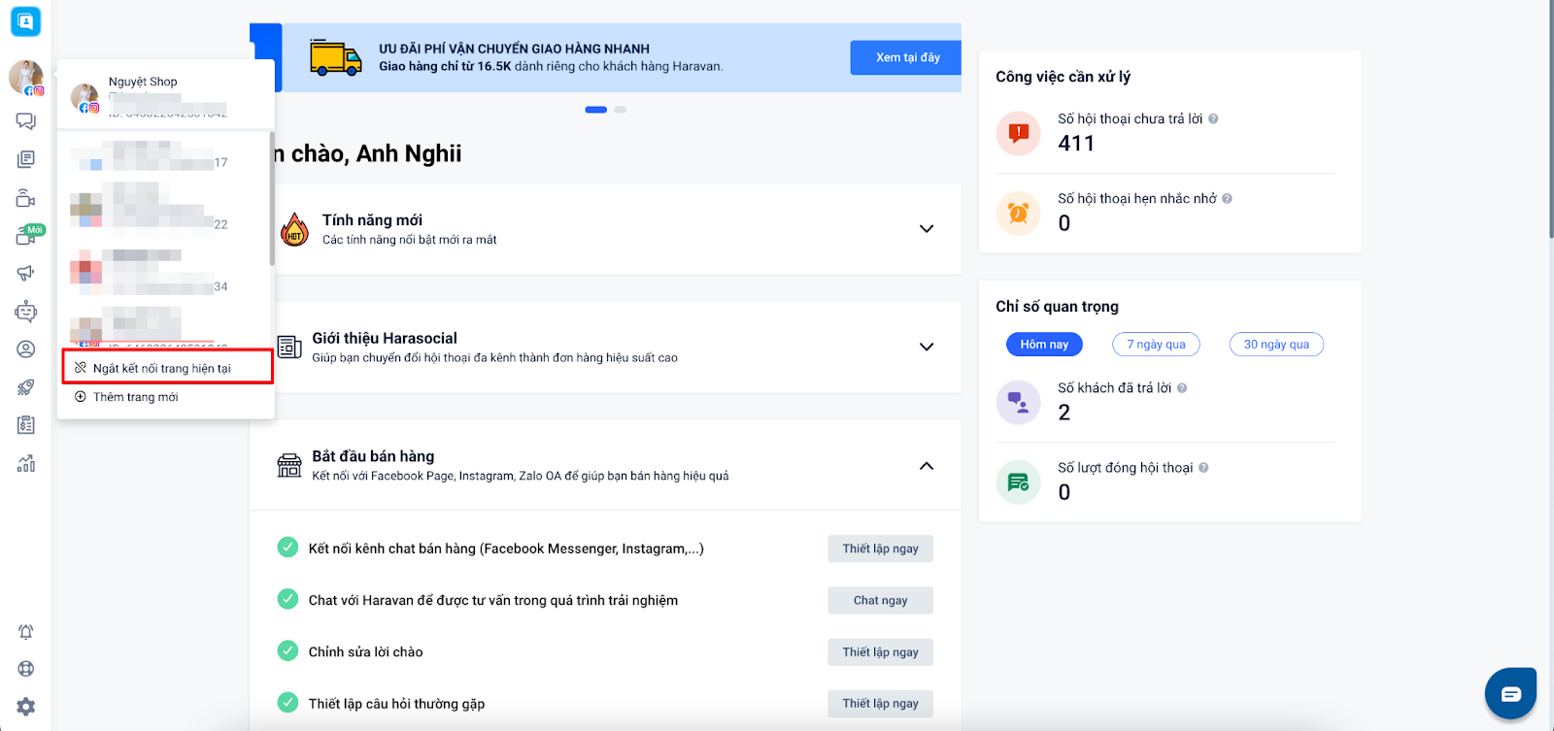
Task: Open the conversations chat icon in sidebar
Action: point(26,121)
